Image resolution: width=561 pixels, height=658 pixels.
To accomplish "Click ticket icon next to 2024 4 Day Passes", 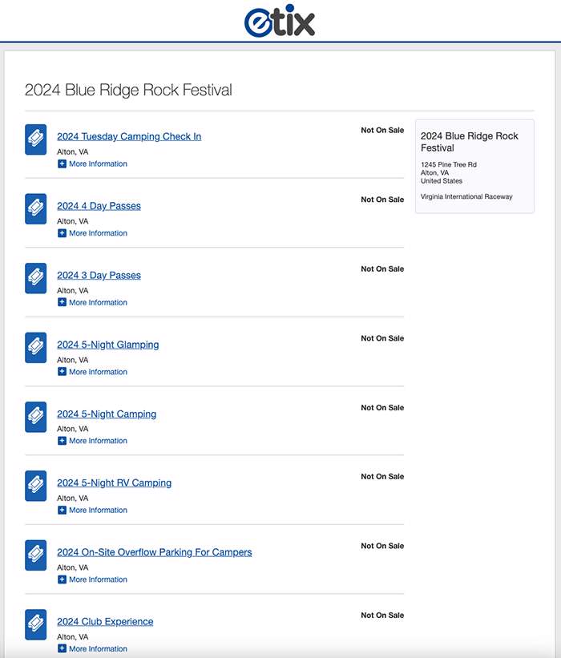I will [x=36, y=209].
